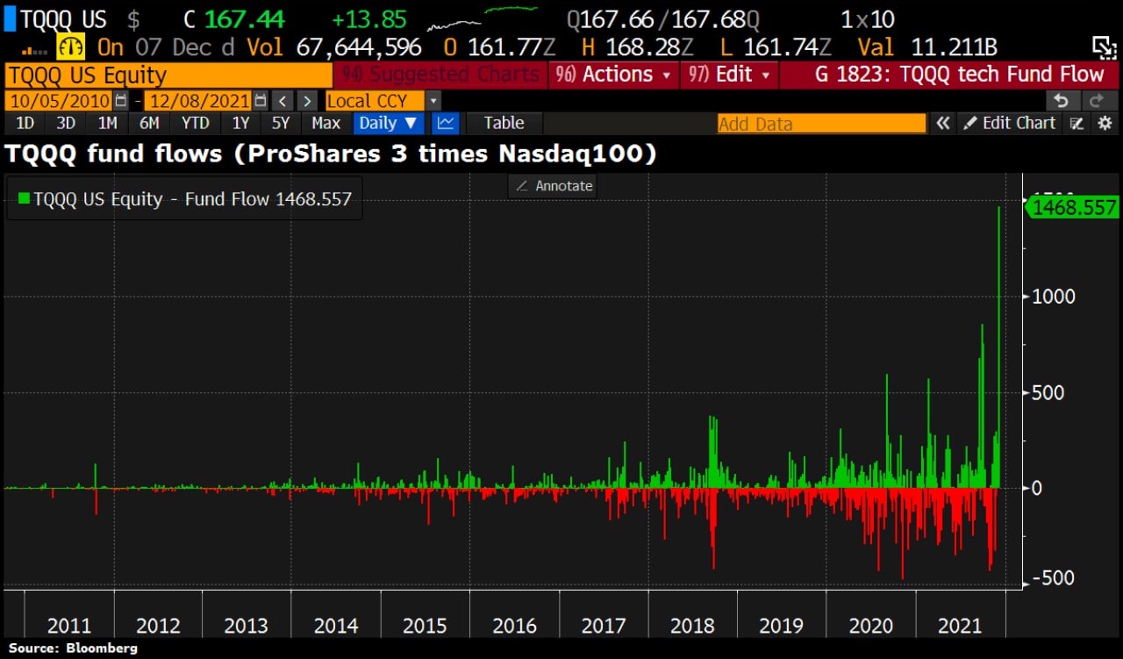Click the small volume bars indicator icon
The image size is (1123, 659).
click(x=35, y=52)
